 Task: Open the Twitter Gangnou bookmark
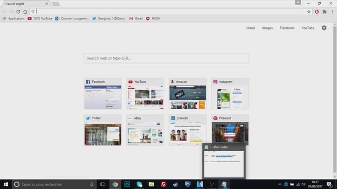[109, 19]
